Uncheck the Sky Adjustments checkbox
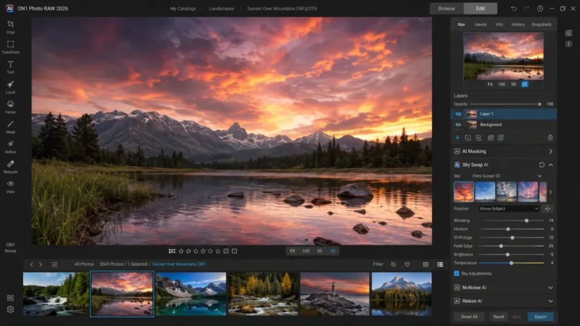 (457, 273)
